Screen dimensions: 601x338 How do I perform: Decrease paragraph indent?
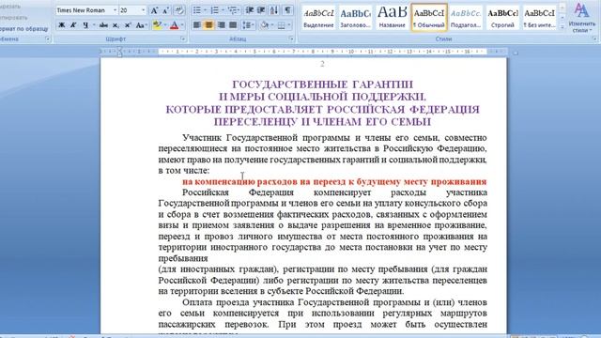click(249, 10)
